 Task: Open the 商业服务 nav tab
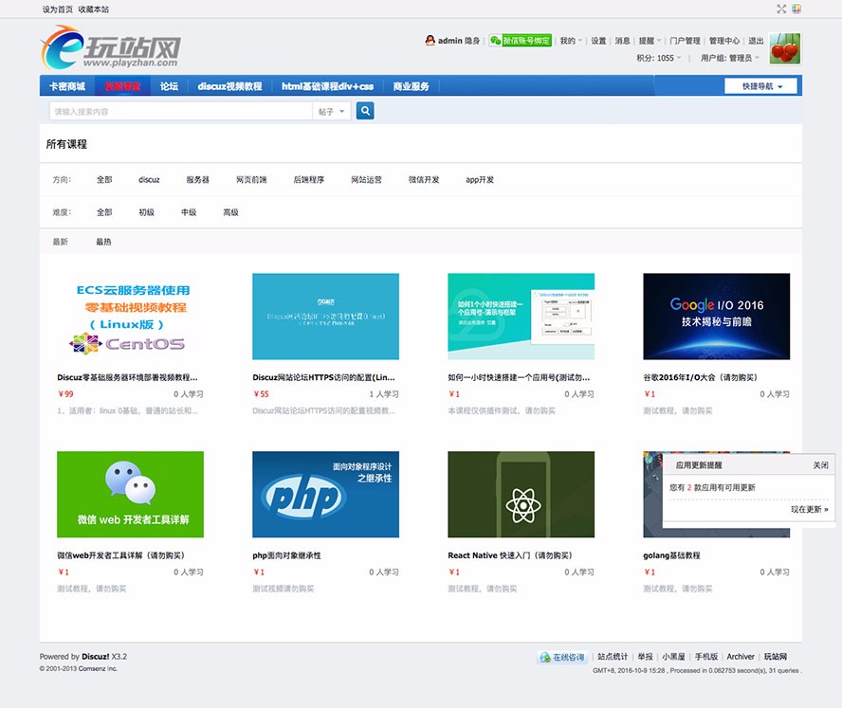[x=411, y=86]
